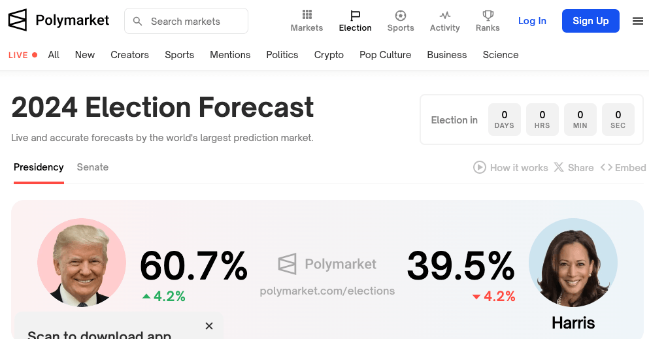The width and height of the screenshot is (649, 339).
Task: Select the Presidency tab
Action: [39, 167]
